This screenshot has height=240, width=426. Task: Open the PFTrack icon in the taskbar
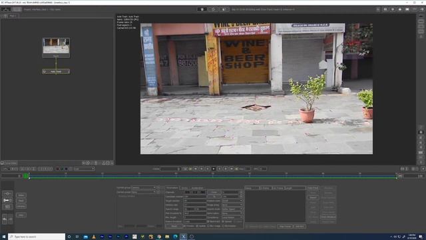click(184, 237)
